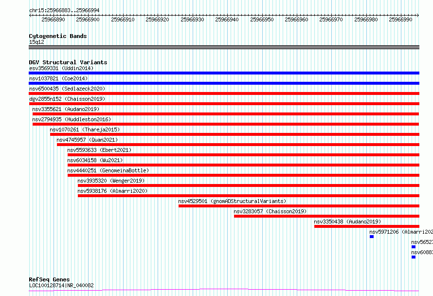Click the 15q12 band label
This screenshot has width=433, height=296.
point(36,42)
